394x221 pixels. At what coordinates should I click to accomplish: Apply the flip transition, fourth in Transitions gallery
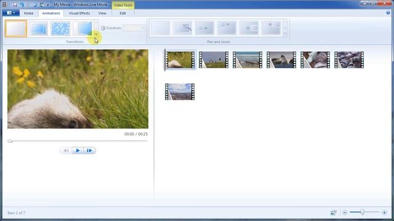click(82, 29)
